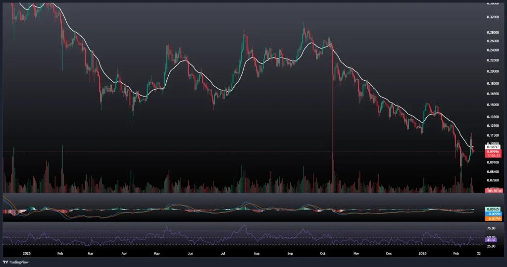Click the 2026 label on the time axis
This screenshot has height=267, width=507.
coord(422,253)
